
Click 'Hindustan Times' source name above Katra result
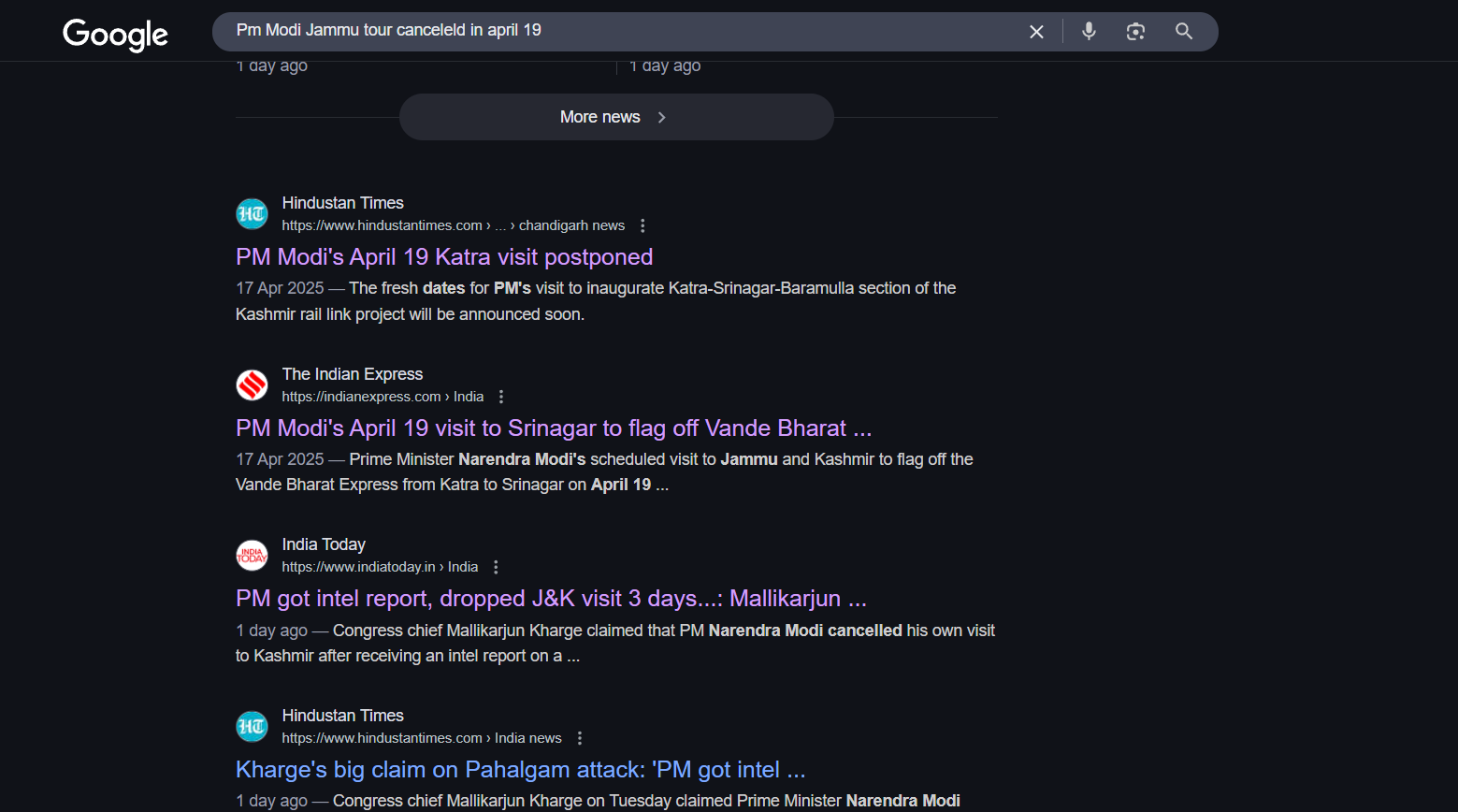(x=343, y=203)
